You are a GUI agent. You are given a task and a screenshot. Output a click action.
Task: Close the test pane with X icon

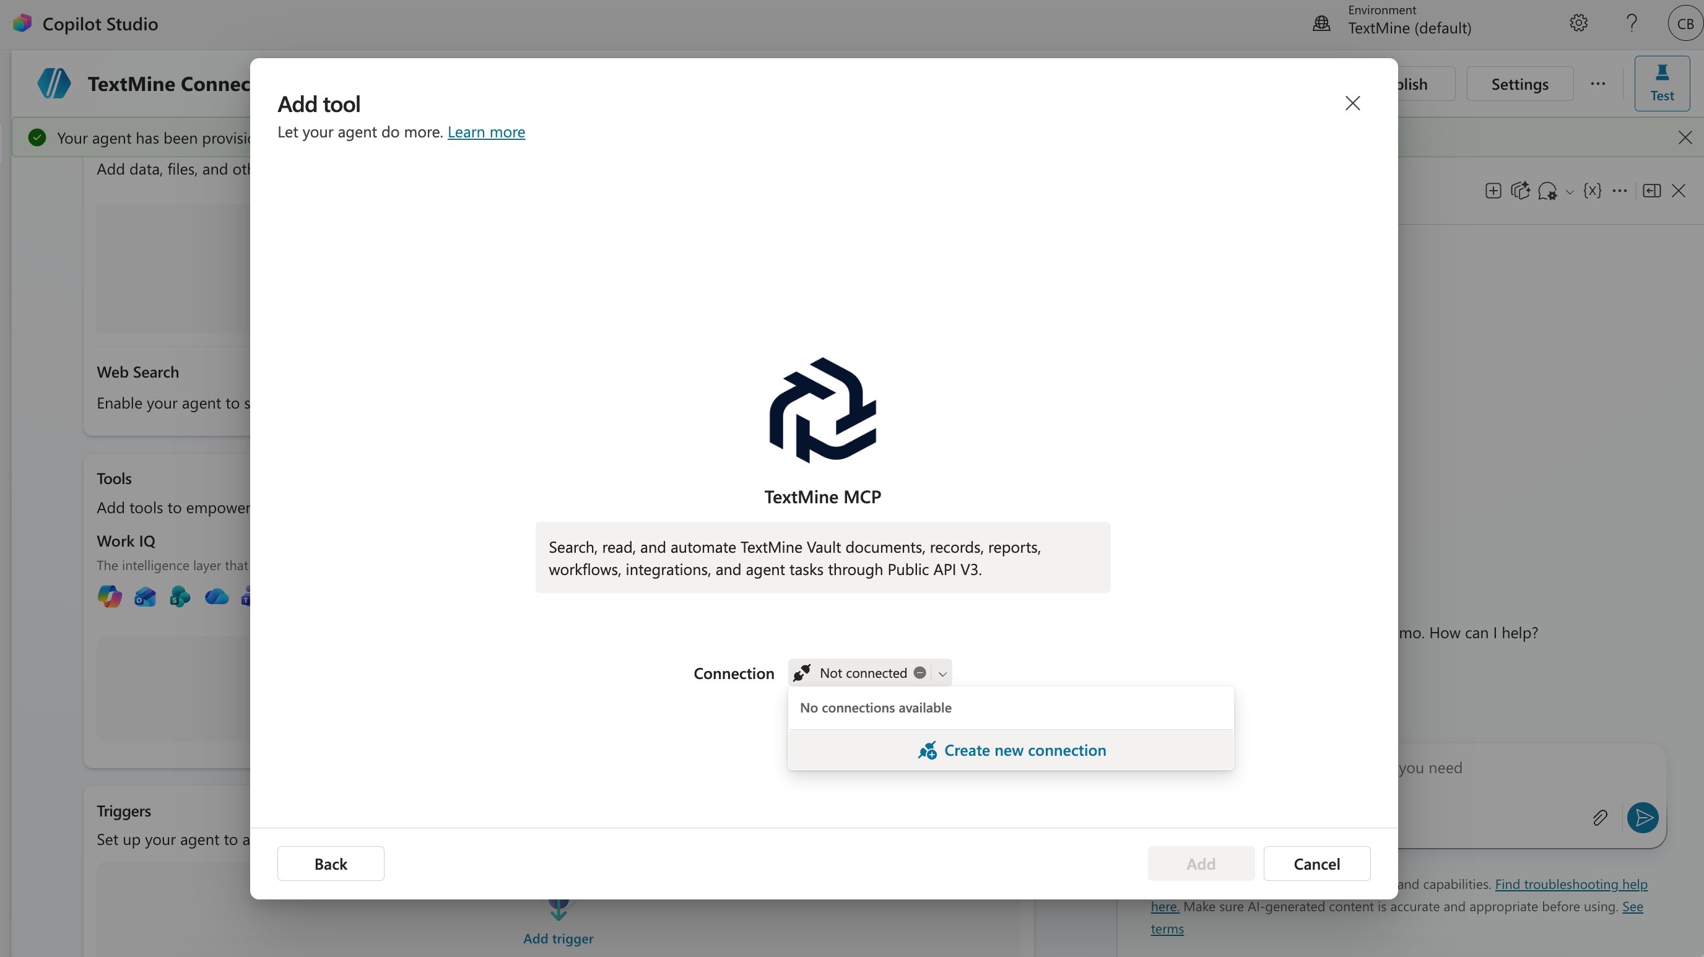(x=1678, y=191)
